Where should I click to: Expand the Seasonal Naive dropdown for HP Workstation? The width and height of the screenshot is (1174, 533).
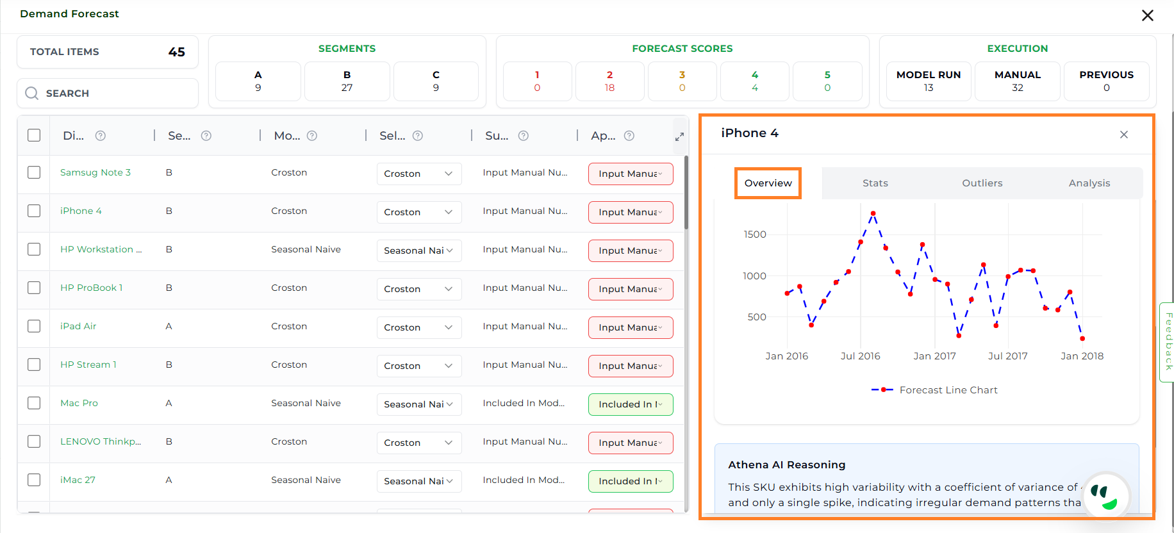(x=418, y=250)
